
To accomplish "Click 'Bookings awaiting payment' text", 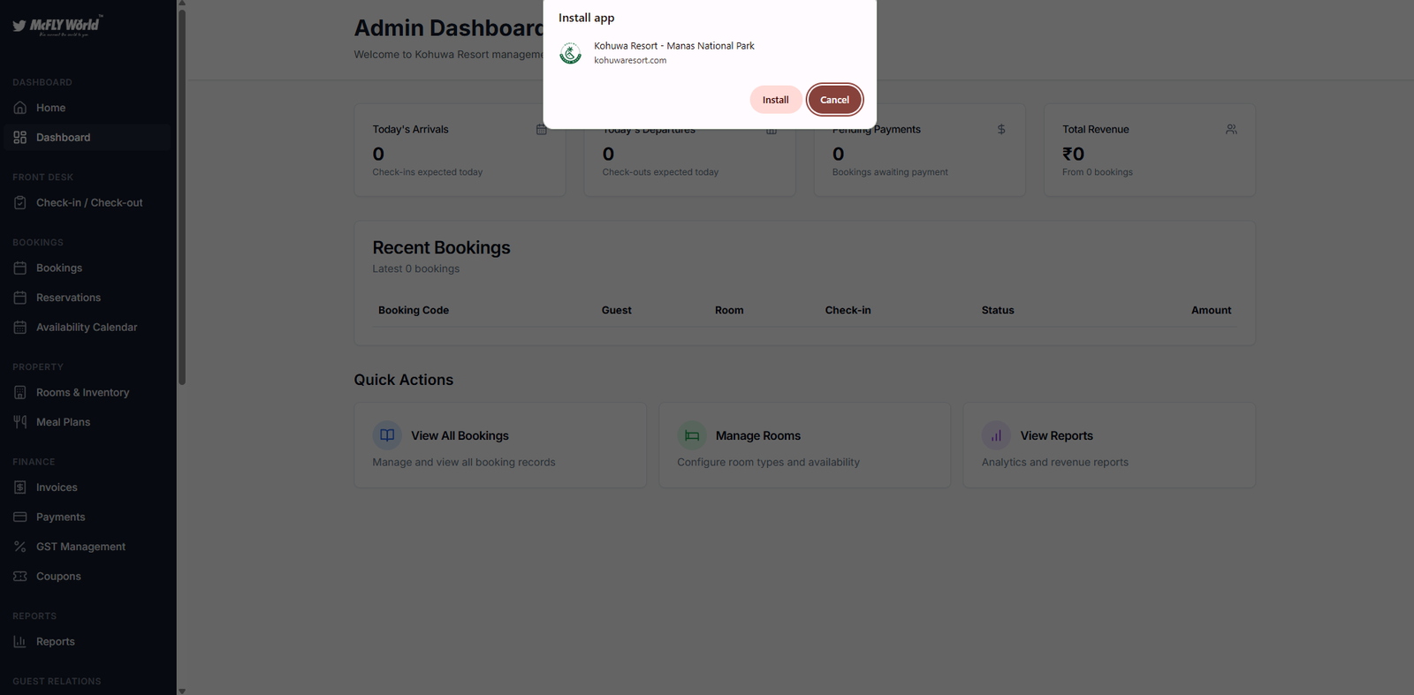I will point(890,172).
